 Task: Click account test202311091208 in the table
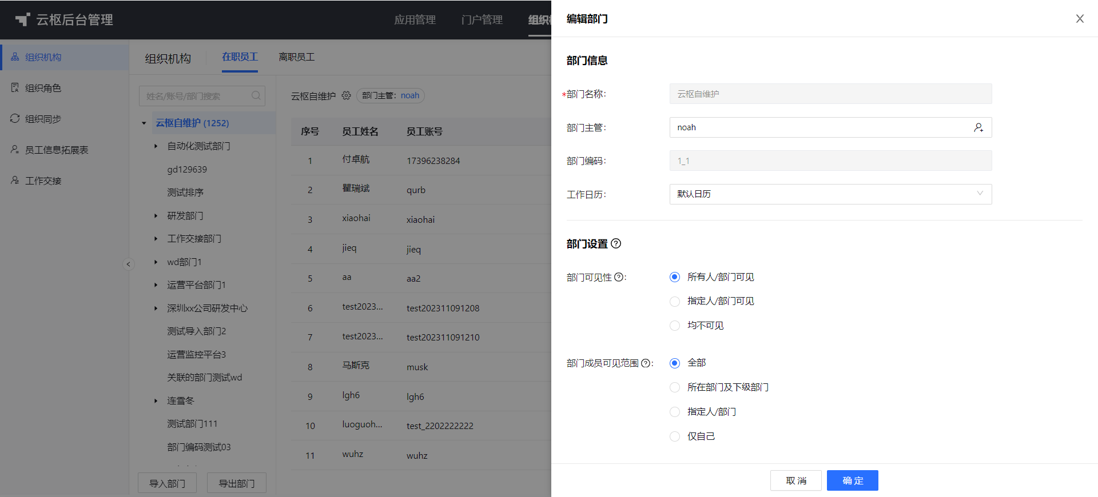click(443, 308)
